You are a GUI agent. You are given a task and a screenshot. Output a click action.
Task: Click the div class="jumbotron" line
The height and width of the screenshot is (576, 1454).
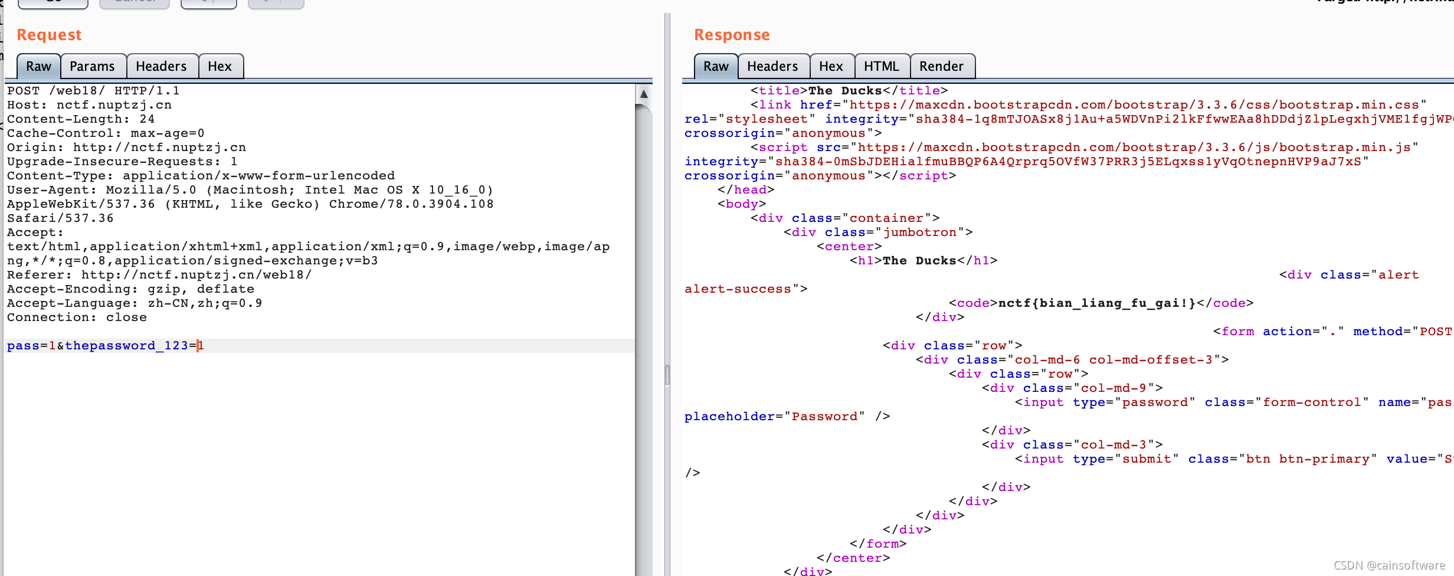pos(878,233)
